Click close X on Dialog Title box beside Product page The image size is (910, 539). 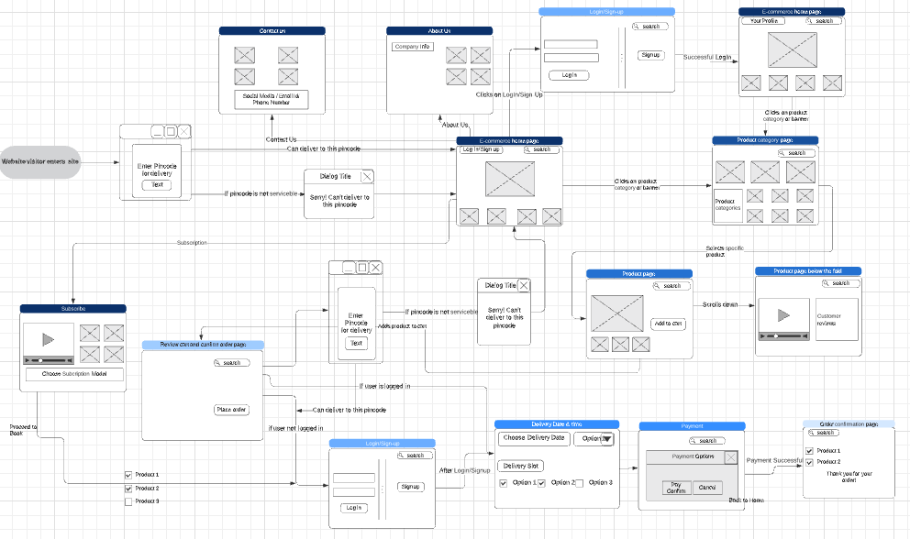point(524,285)
